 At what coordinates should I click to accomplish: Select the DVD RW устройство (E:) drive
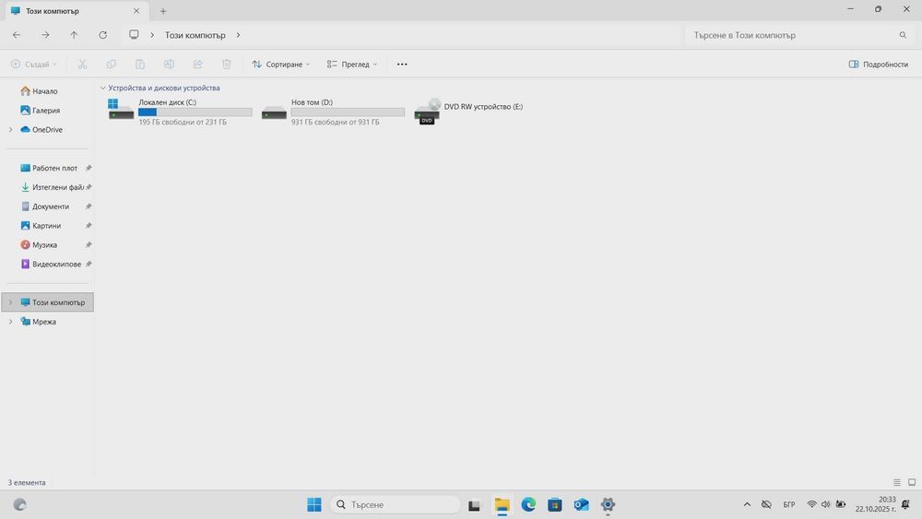pyautogui.click(x=469, y=112)
